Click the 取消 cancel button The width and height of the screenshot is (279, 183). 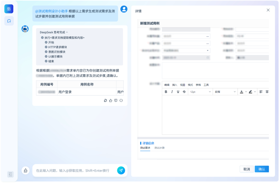point(247,169)
